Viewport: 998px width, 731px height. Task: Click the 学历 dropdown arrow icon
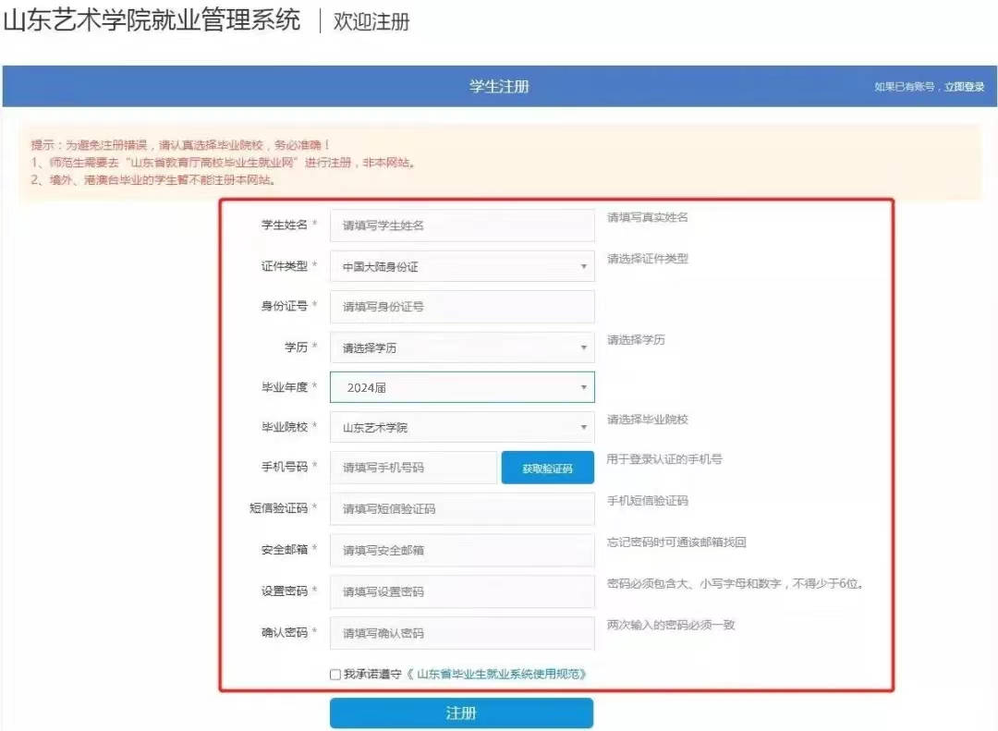[x=583, y=348]
